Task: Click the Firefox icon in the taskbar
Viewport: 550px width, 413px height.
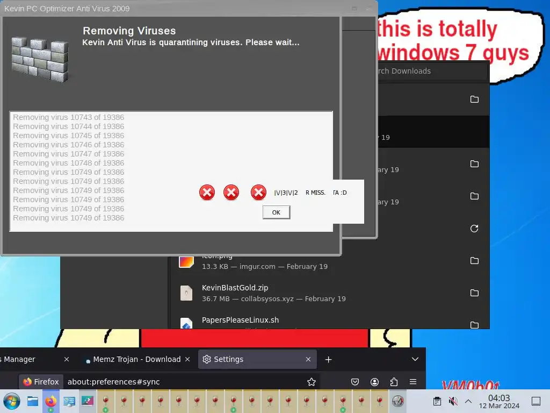Action: [x=51, y=401]
